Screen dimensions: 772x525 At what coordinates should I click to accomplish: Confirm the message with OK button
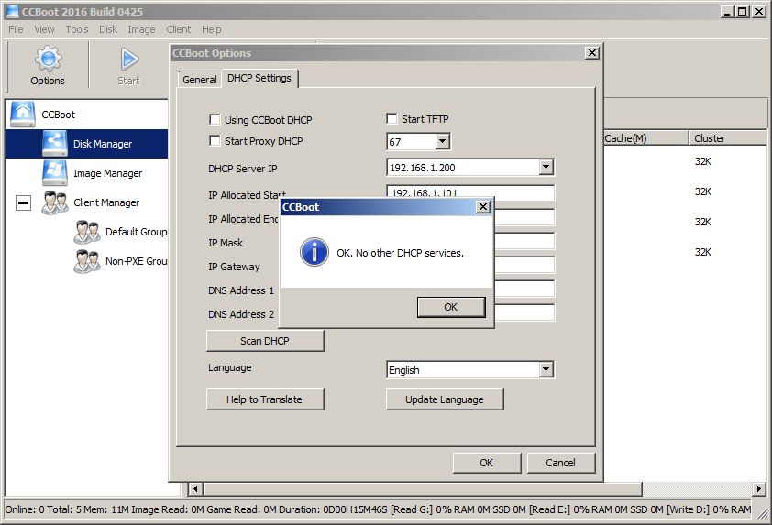tap(451, 307)
